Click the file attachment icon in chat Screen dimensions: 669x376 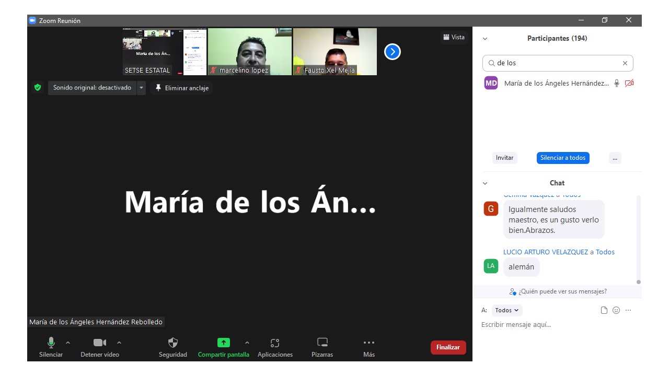(x=604, y=310)
